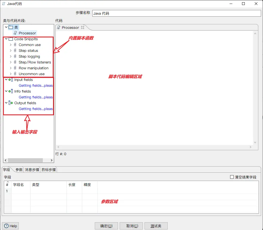This screenshot has height=230, width=263.
Task: Click the code editor scroll up arrow
Action: [255, 34]
